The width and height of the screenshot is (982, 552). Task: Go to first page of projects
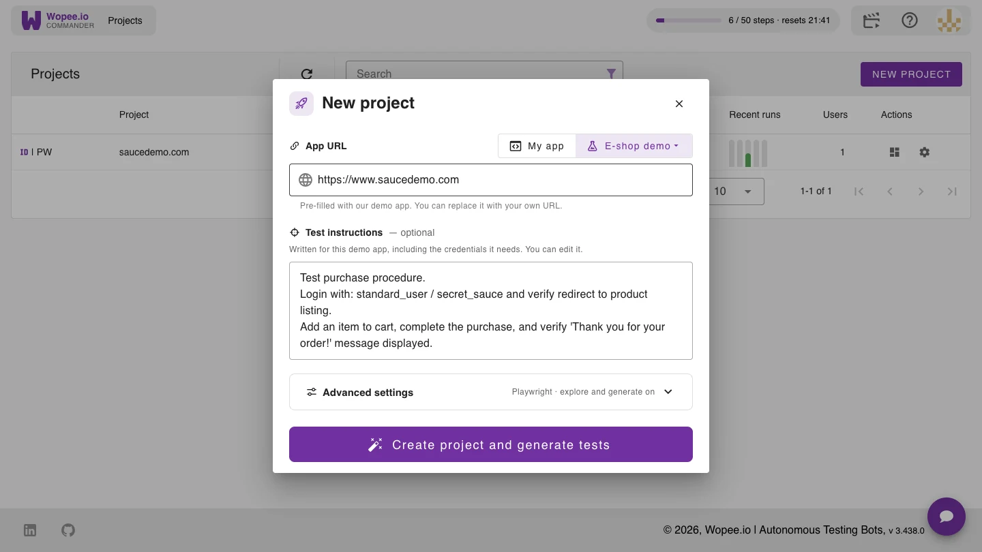859,191
